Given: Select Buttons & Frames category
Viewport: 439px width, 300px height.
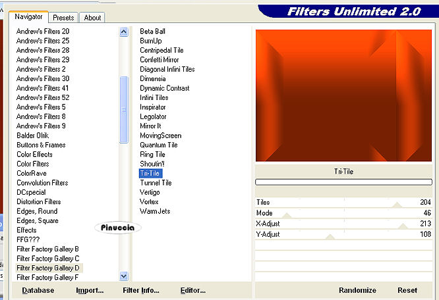Looking at the screenshot, I should click(x=41, y=145).
